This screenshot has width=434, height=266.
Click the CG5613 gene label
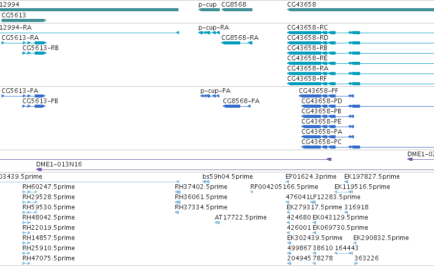14,15
